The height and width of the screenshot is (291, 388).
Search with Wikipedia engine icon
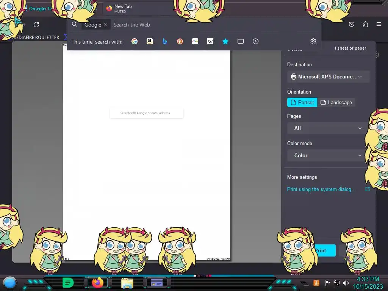tap(210, 41)
